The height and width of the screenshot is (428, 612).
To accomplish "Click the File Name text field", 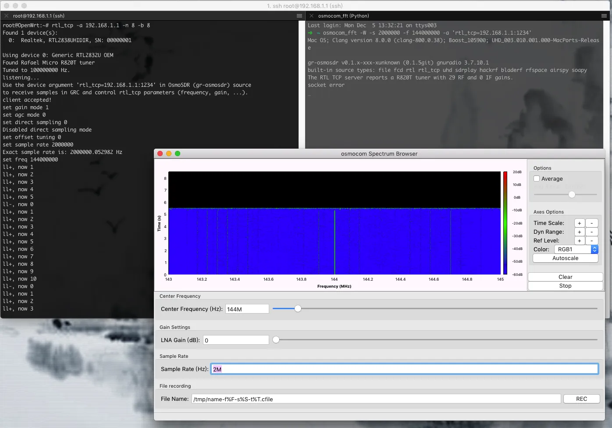I will pos(376,399).
